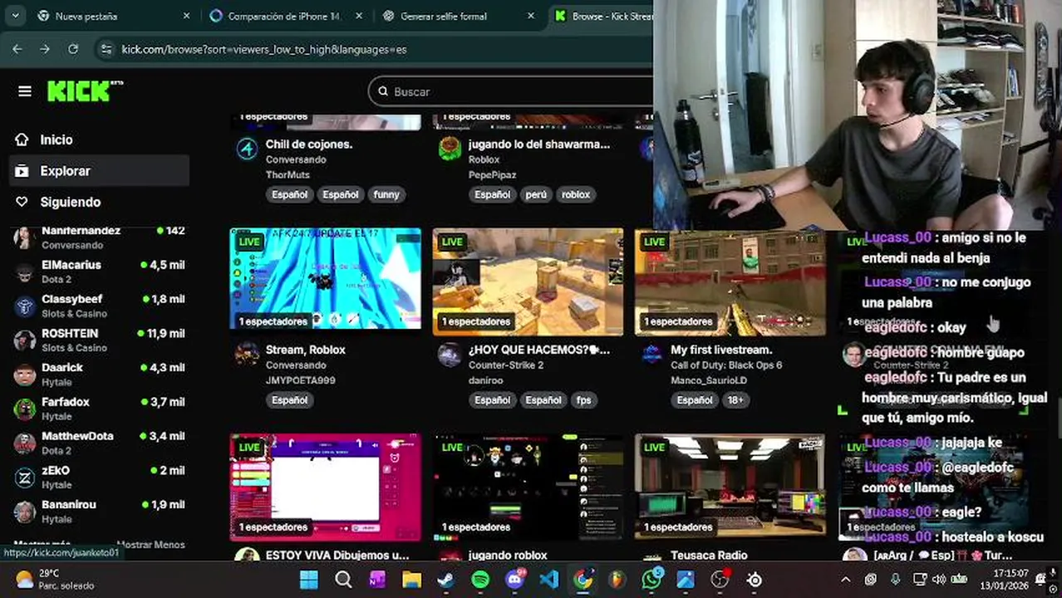This screenshot has width=1062, height=598.
Task: Open Visual Studio Code from the taskbar
Action: (549, 580)
